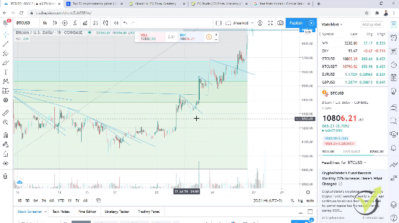The image size is (399, 223).
Task: Enter fullscreen chart mode
Action: (270, 23)
